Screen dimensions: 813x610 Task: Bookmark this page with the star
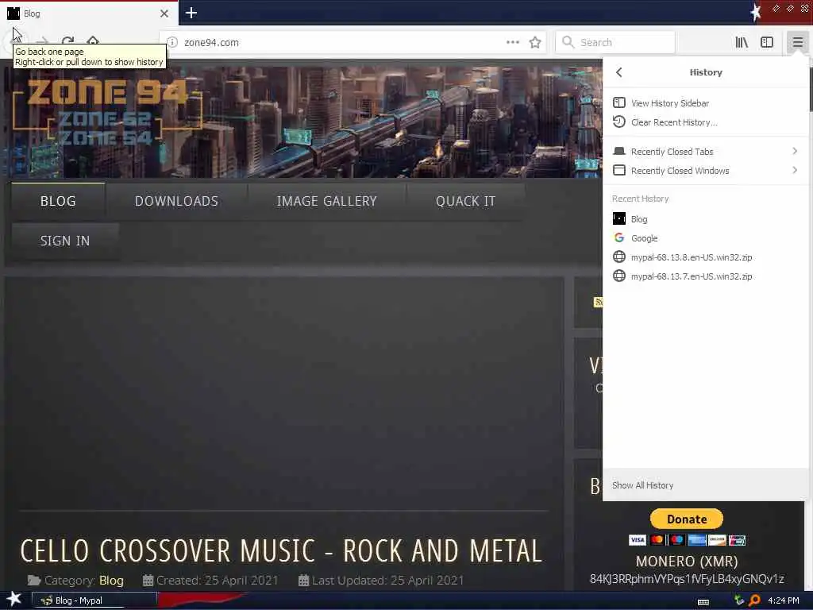click(535, 42)
